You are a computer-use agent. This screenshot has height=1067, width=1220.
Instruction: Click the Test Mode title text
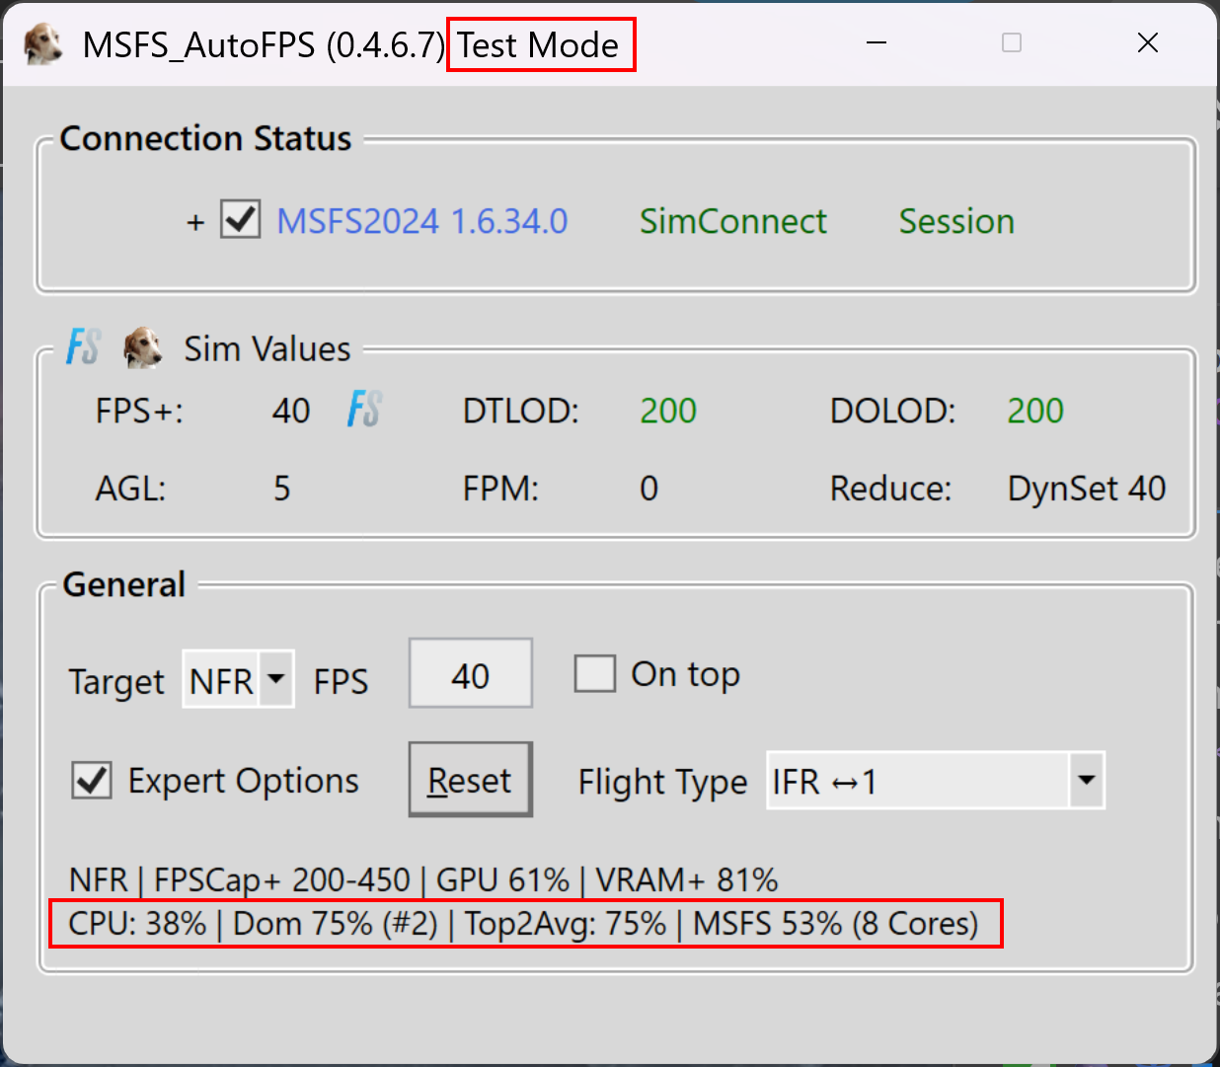(x=538, y=45)
